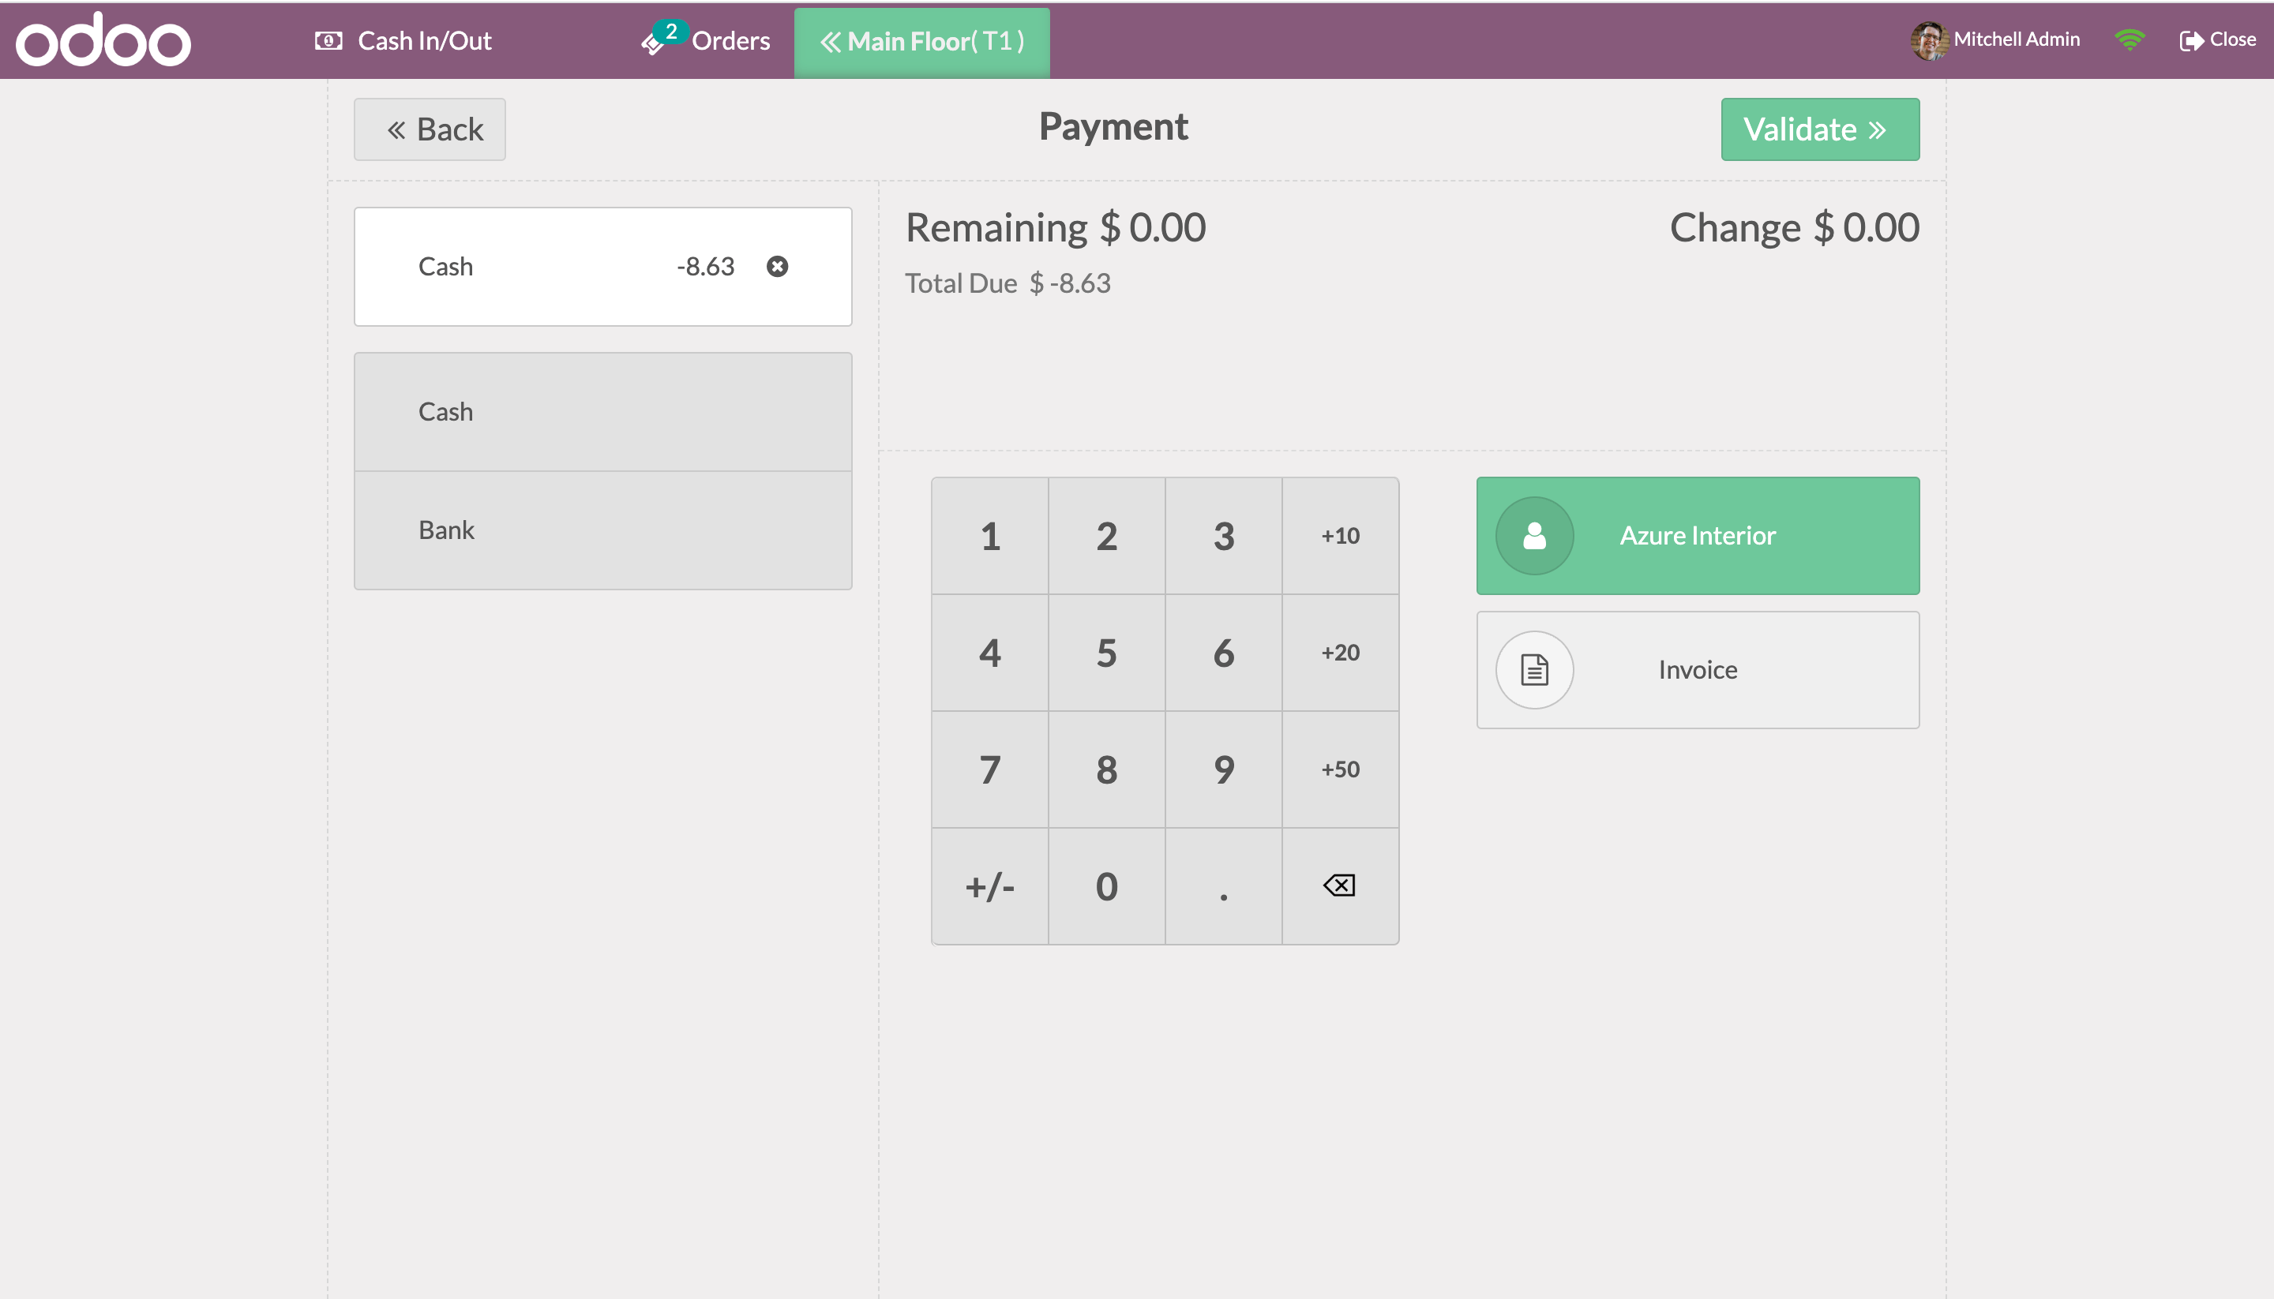Image resolution: width=2274 pixels, height=1299 pixels.
Task: Click the customer icon for Azure Interior
Action: click(1533, 535)
